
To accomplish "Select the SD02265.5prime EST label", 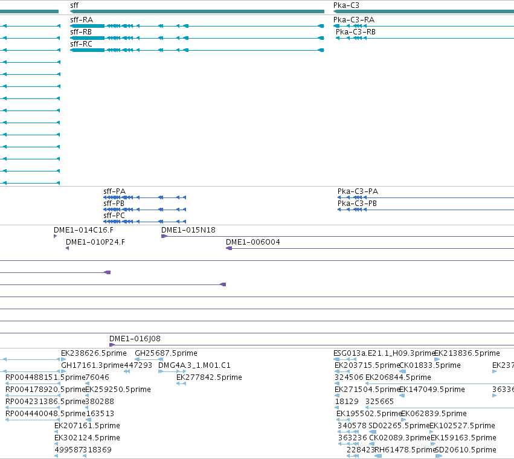I will pyautogui.click(x=399, y=426).
